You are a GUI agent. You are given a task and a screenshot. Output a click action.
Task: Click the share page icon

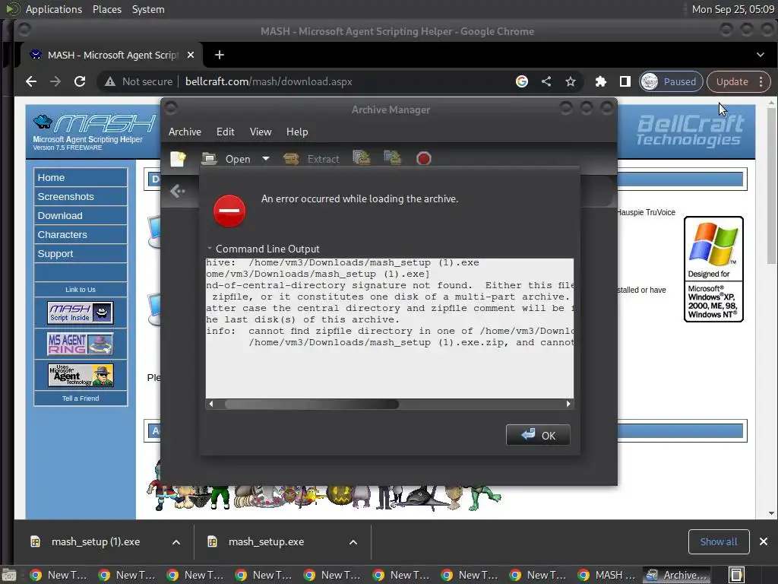click(x=546, y=81)
